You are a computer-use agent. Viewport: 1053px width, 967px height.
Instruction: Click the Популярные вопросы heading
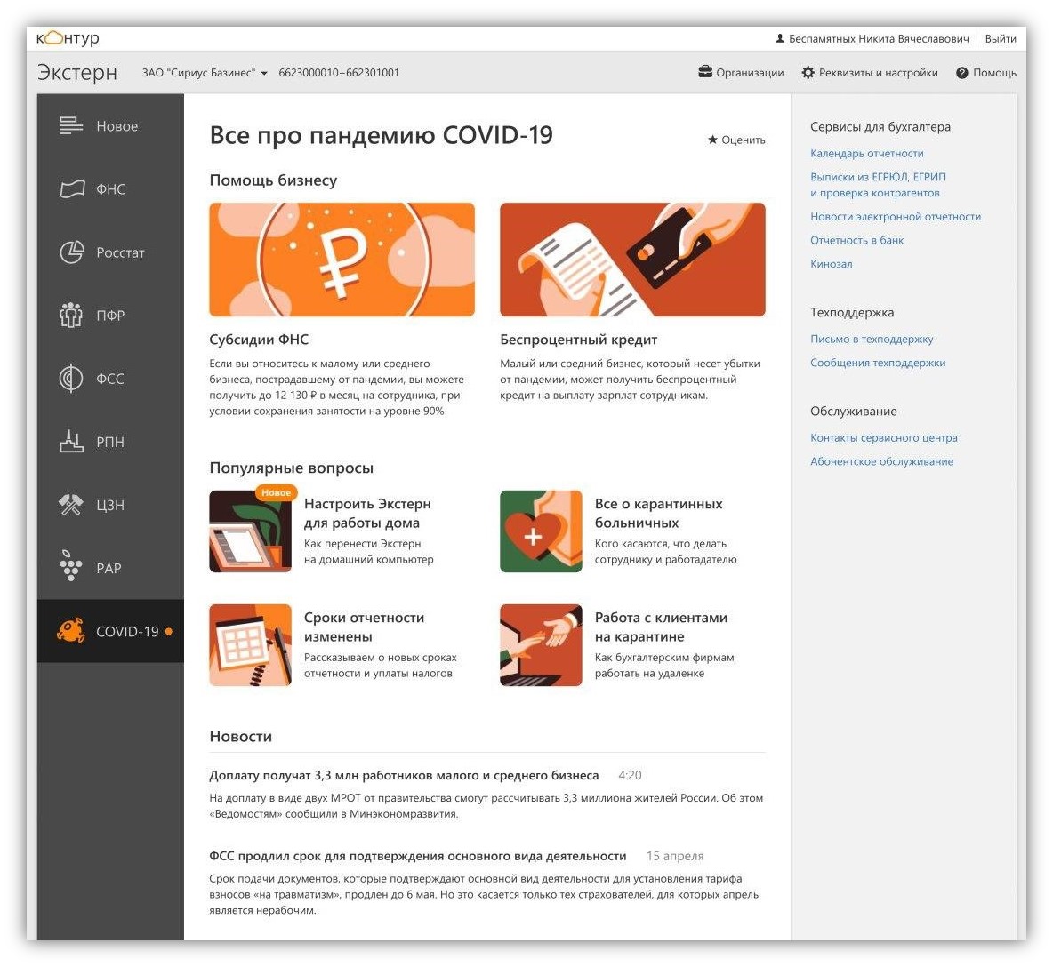(292, 468)
